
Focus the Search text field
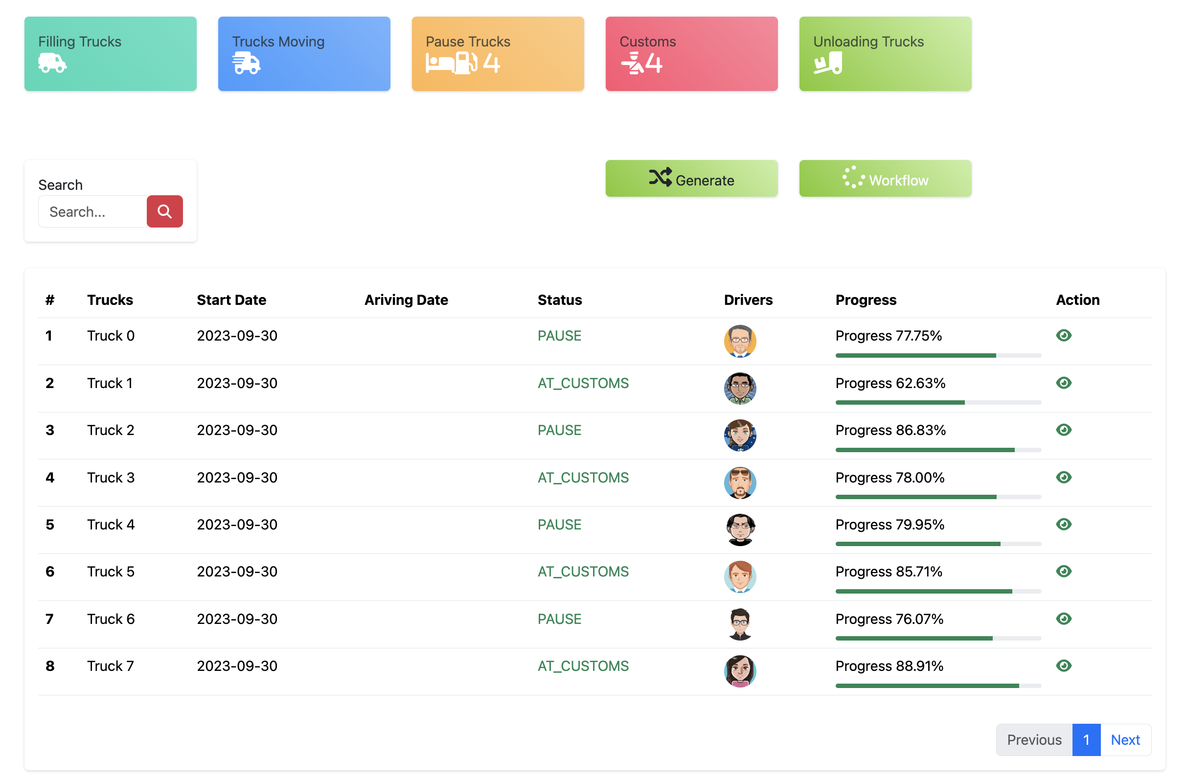tap(92, 212)
